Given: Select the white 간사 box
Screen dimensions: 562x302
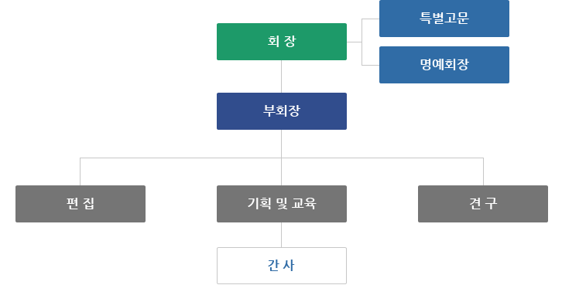Looking at the screenshot, I should pos(282,266).
